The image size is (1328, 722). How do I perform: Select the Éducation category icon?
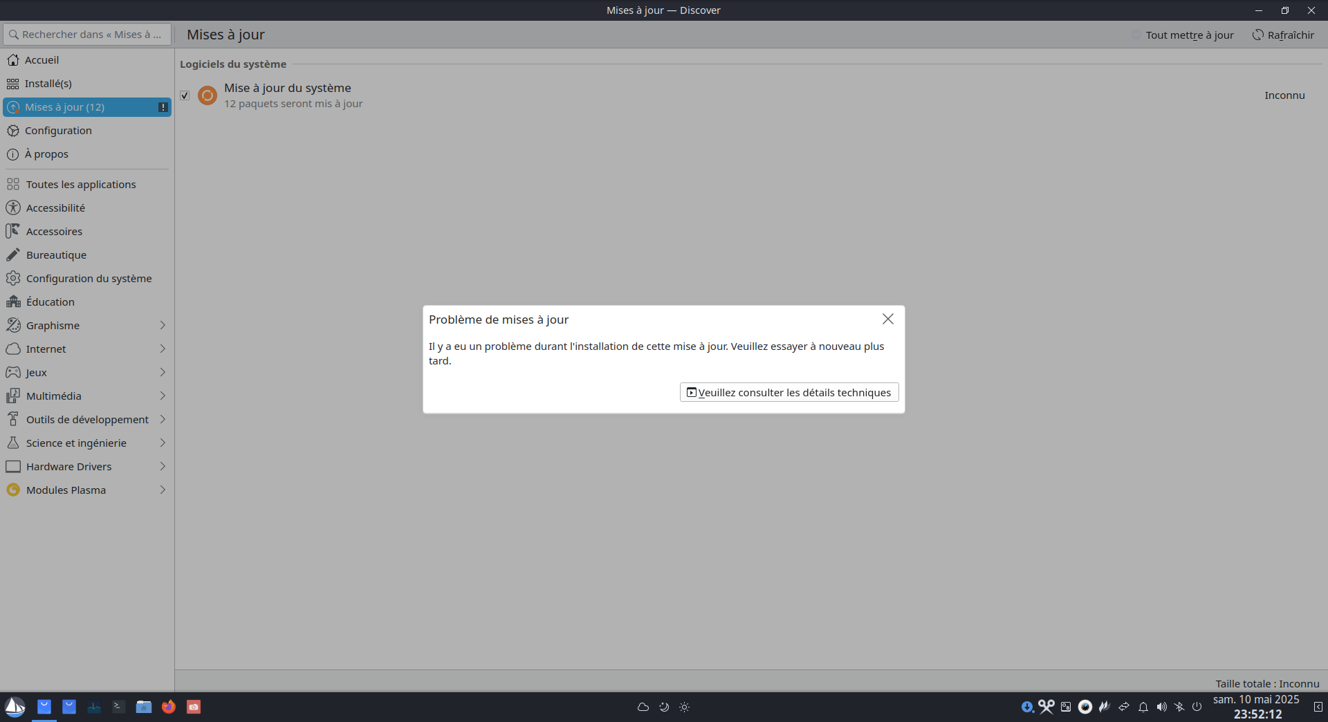point(13,302)
